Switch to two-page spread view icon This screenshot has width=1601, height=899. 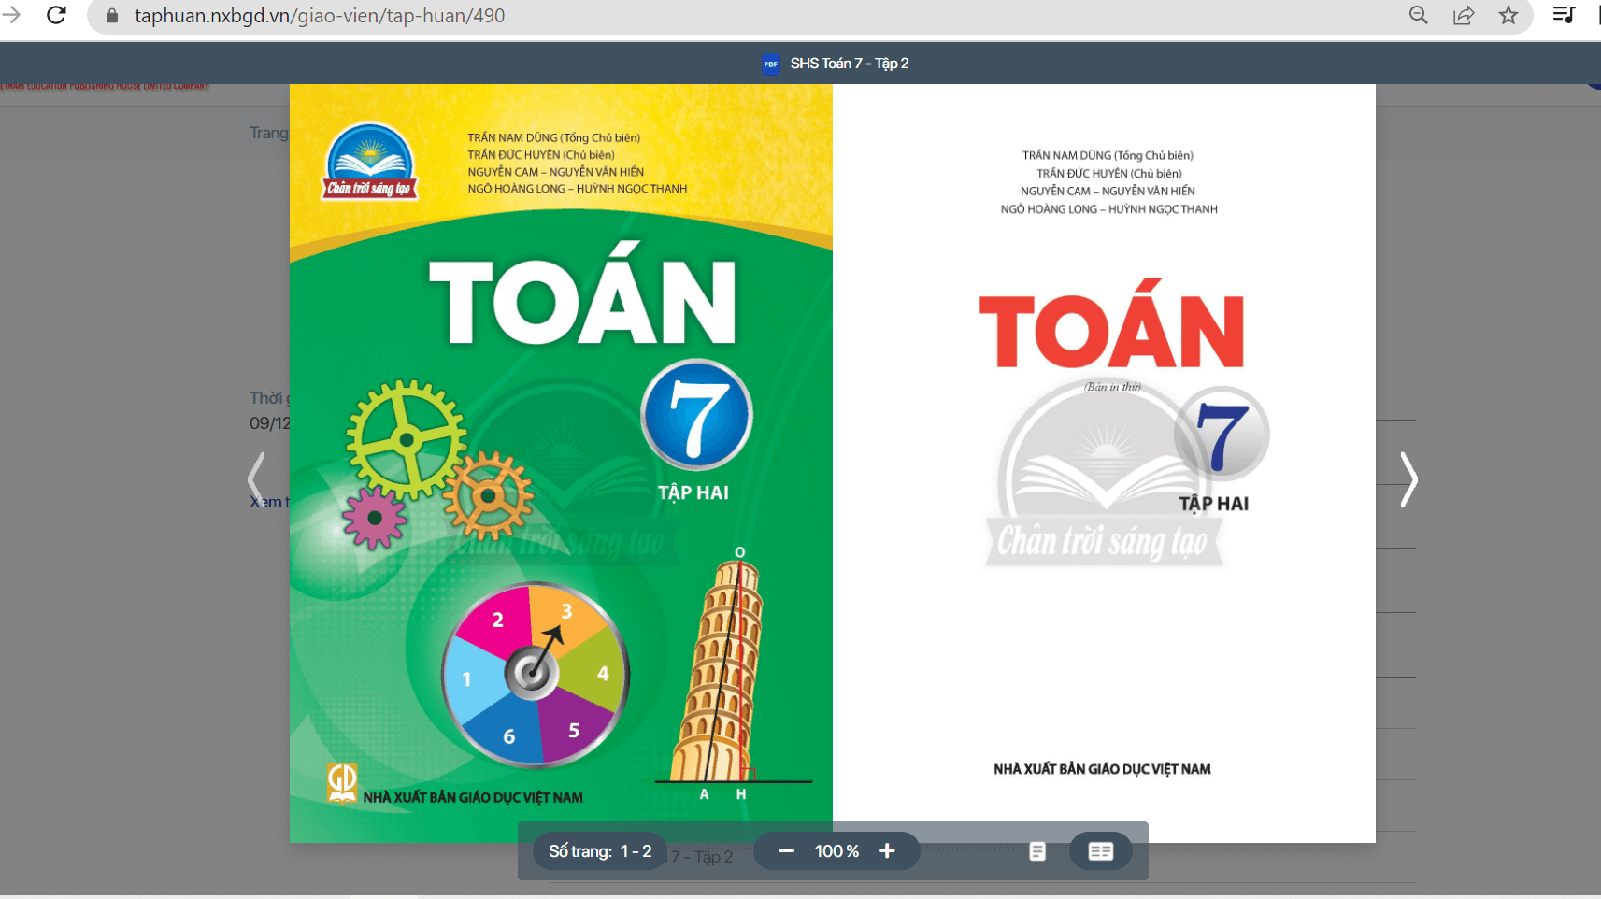[x=1101, y=851]
